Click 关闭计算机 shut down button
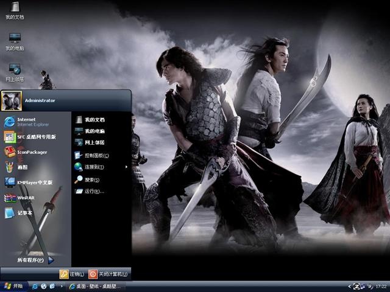Screen dimensions: 390x292 point(108,274)
